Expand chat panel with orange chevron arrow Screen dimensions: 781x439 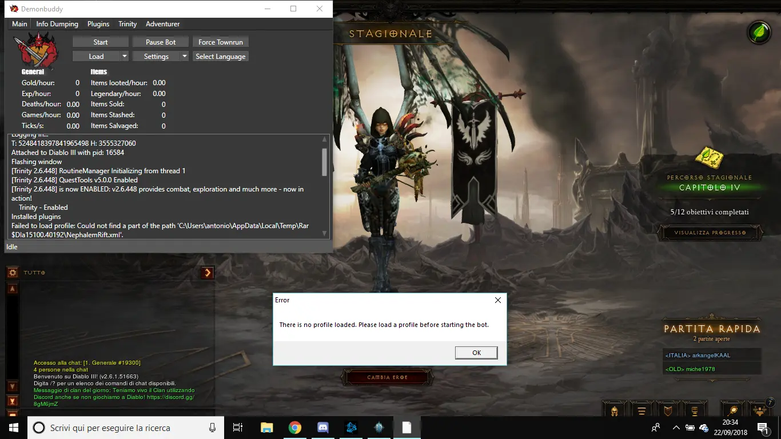(208, 273)
